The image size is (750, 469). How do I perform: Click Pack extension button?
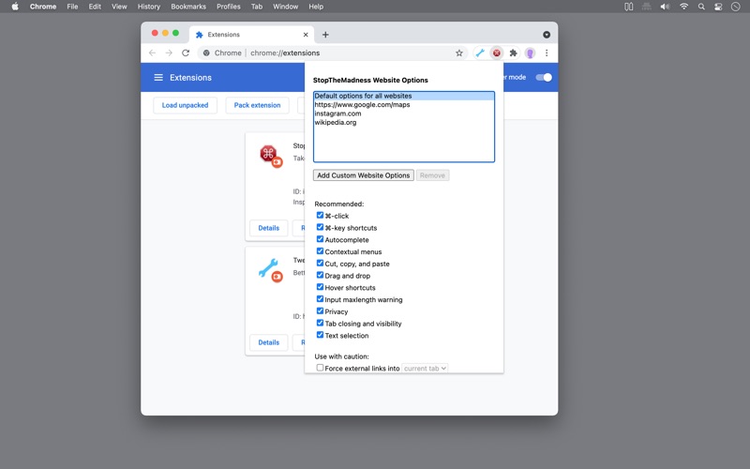257,105
